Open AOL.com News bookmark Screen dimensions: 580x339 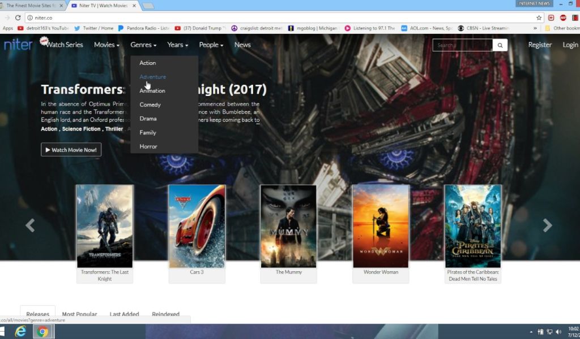(427, 28)
